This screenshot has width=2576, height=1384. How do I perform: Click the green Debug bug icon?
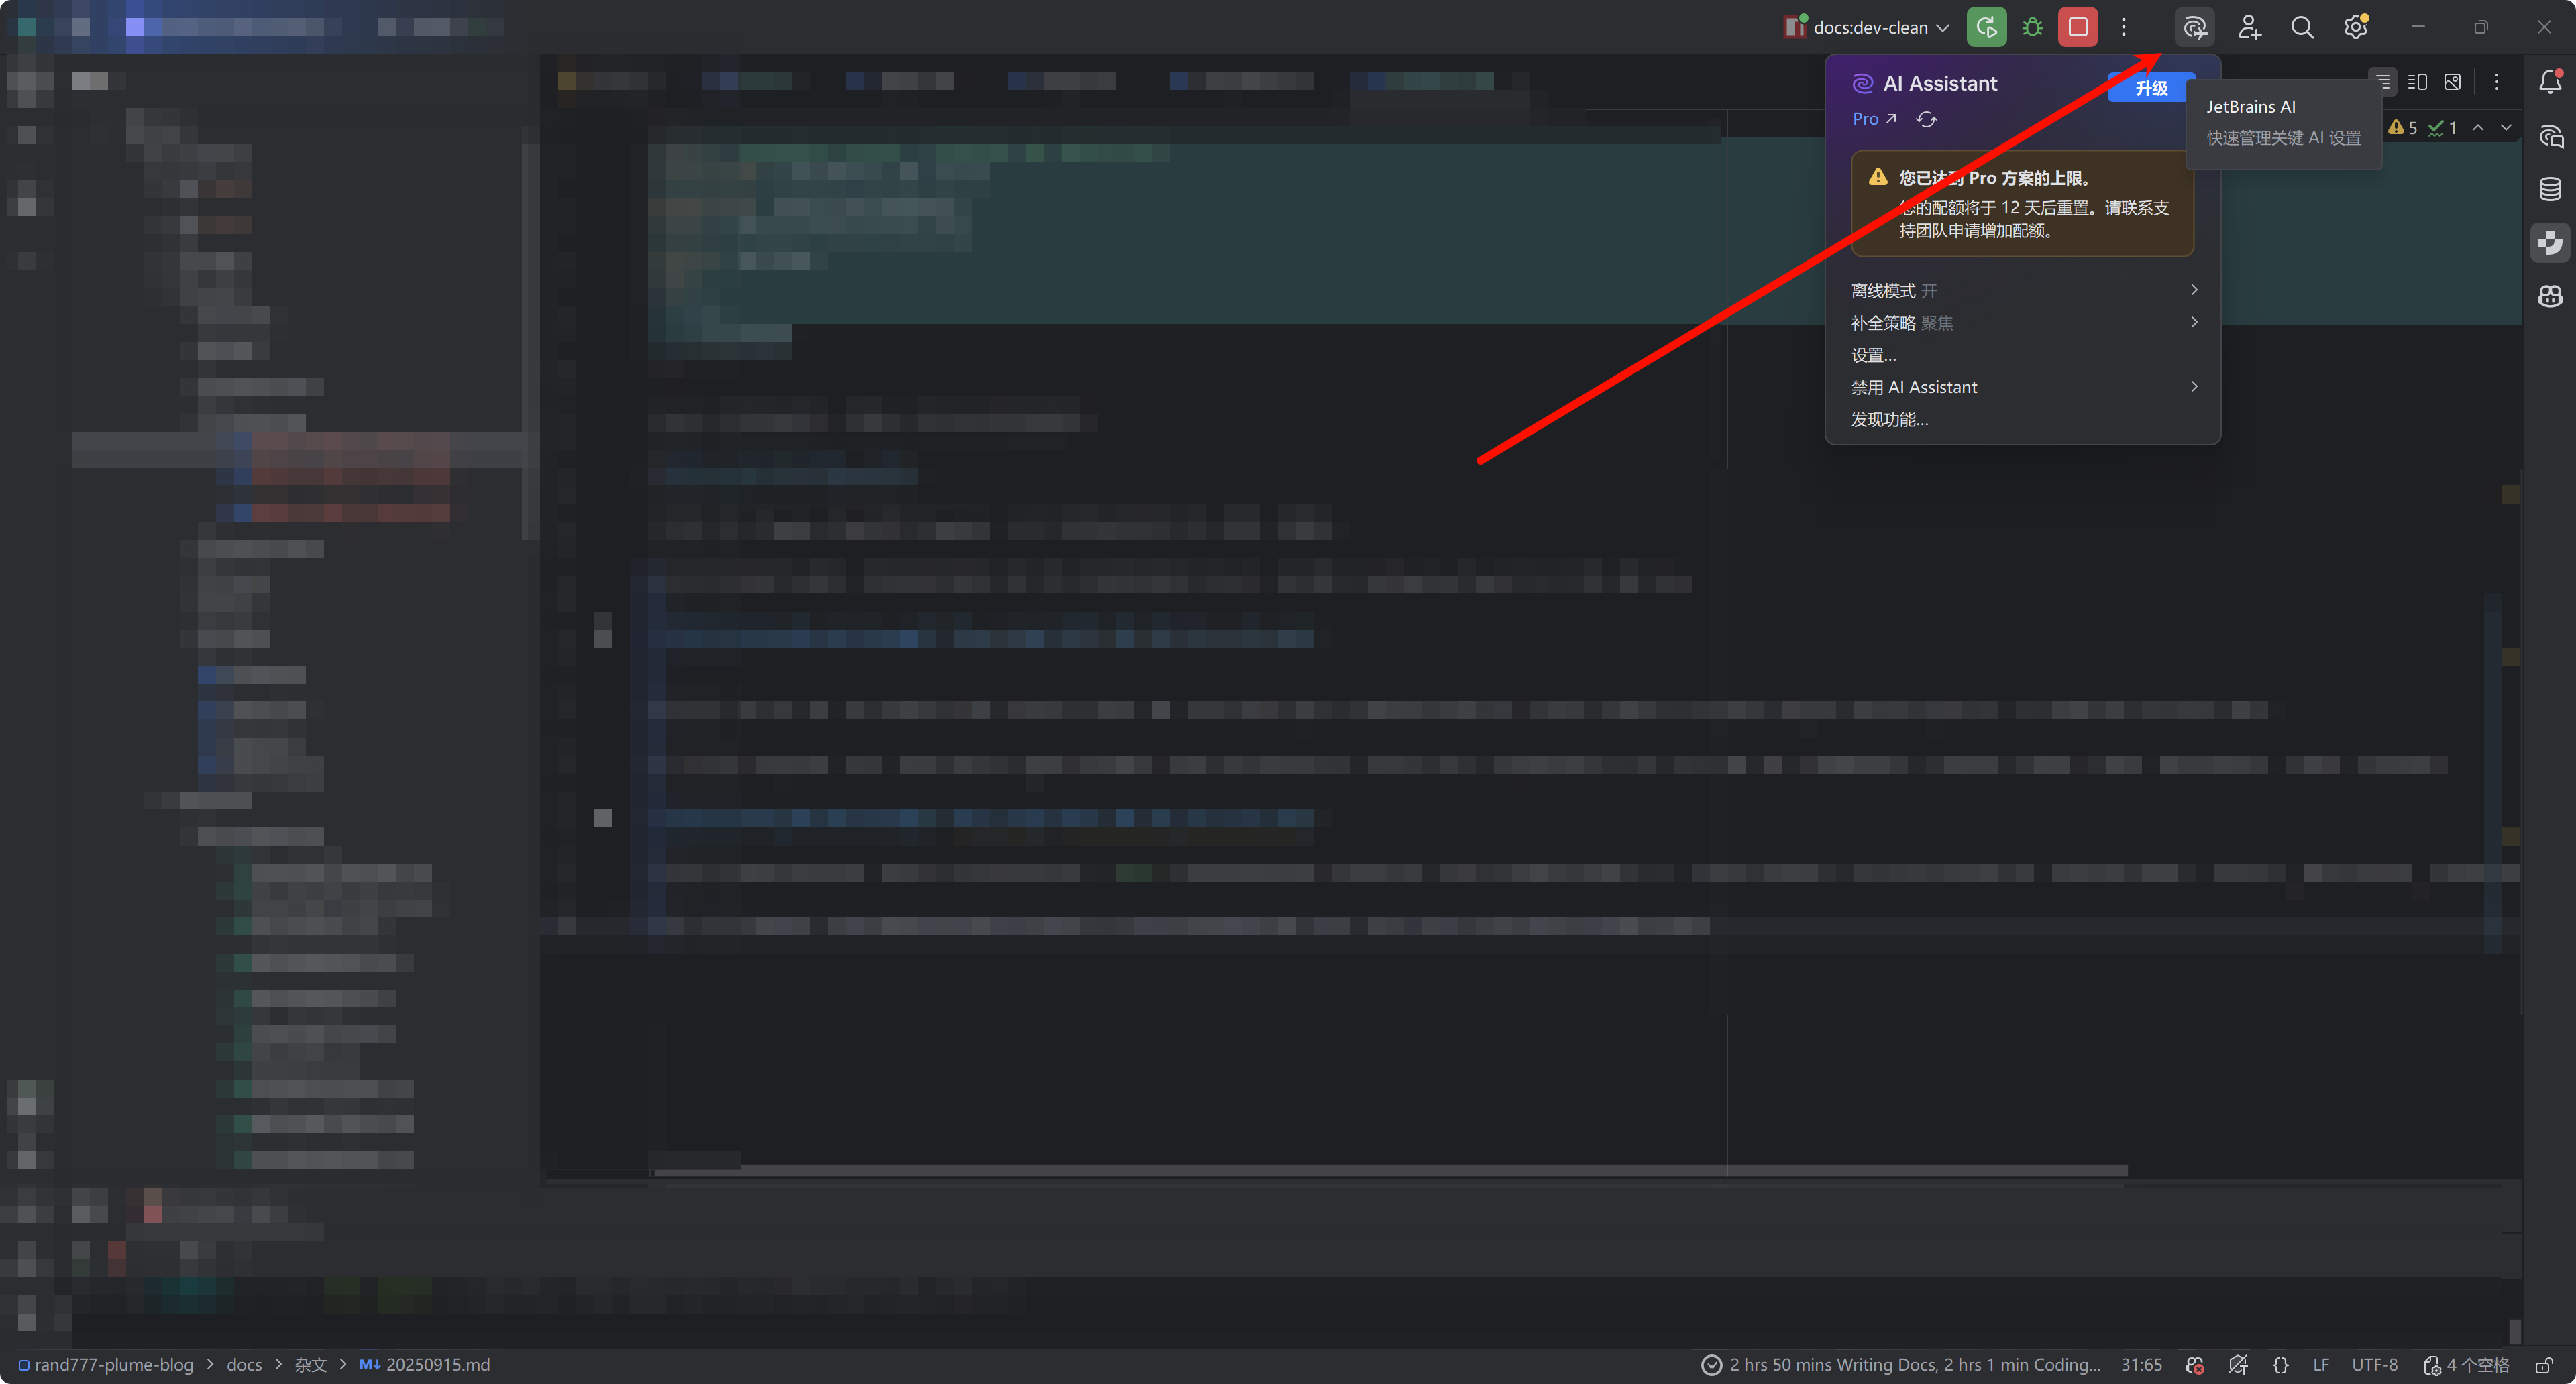click(x=2032, y=27)
